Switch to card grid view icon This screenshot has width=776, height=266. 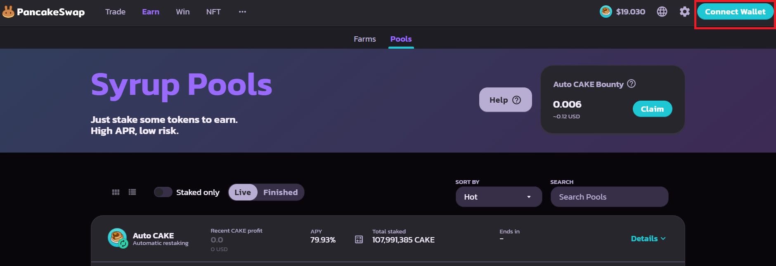click(x=116, y=192)
